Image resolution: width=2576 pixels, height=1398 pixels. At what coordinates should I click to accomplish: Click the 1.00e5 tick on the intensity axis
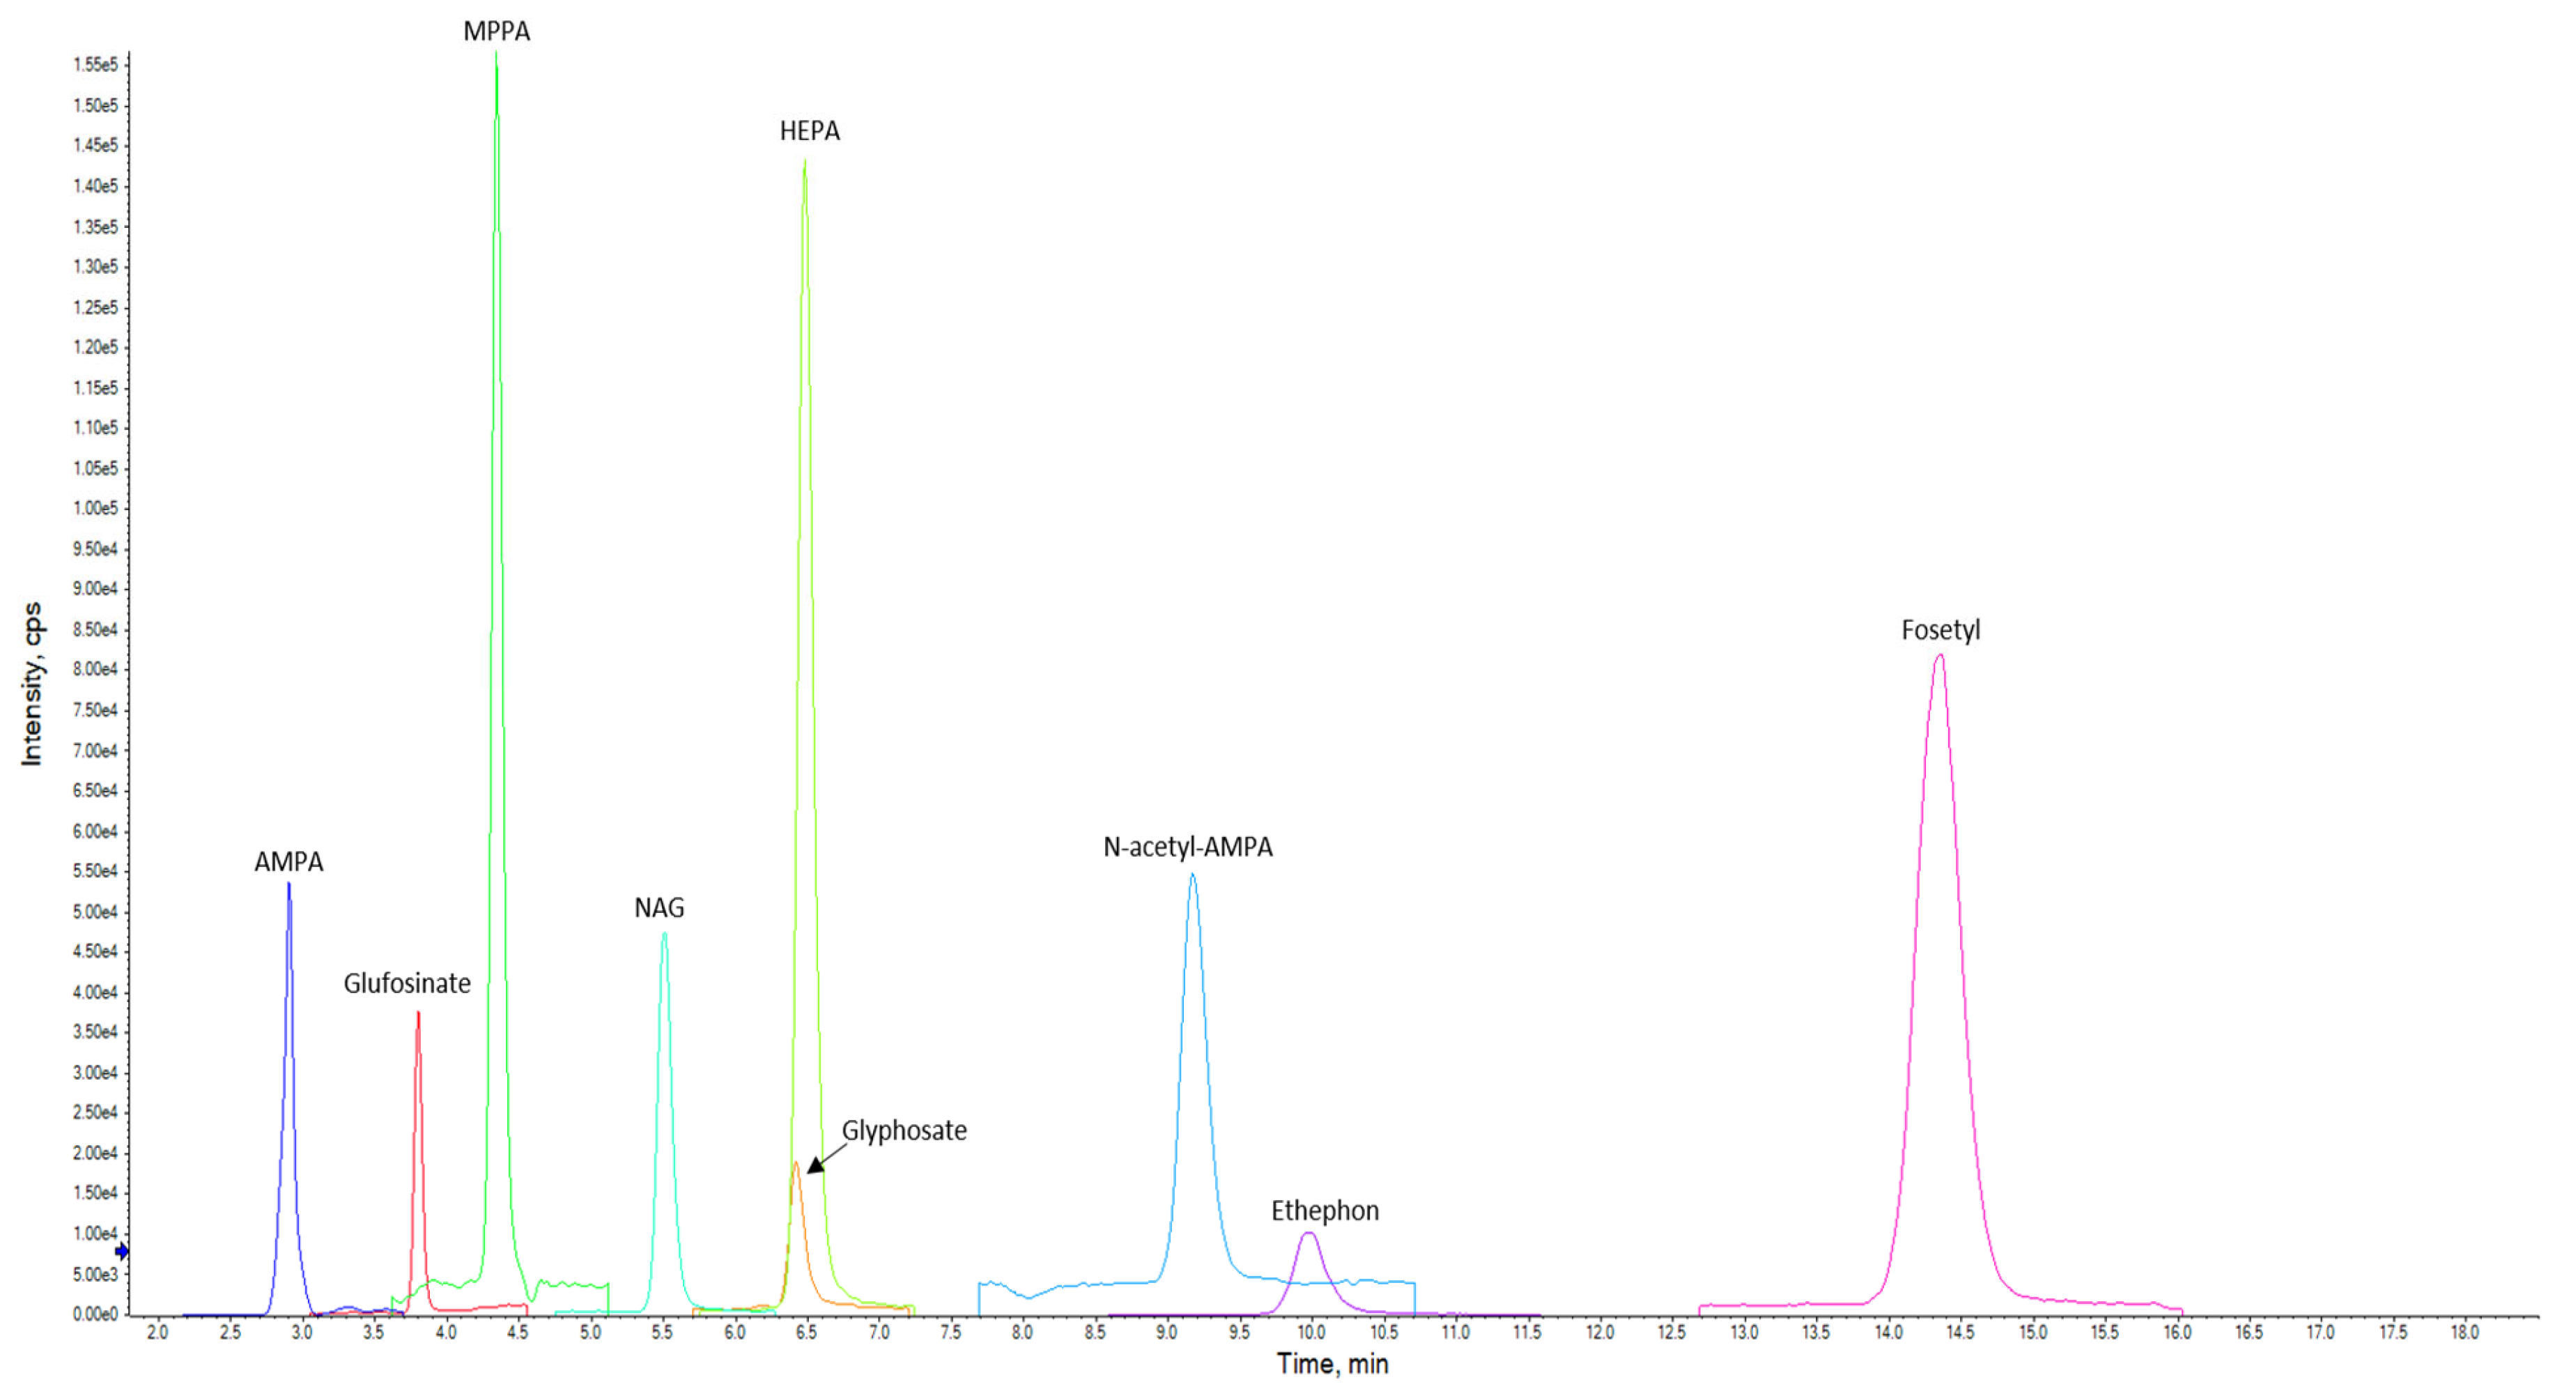(x=95, y=509)
